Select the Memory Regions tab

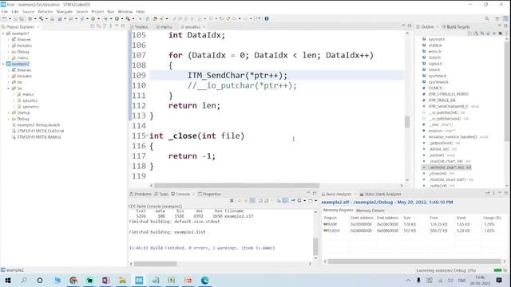338,210
